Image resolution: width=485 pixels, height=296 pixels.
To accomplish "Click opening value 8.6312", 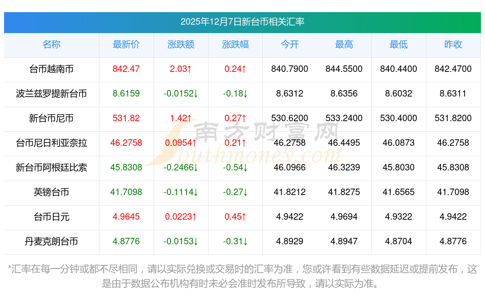I will tap(290, 94).
